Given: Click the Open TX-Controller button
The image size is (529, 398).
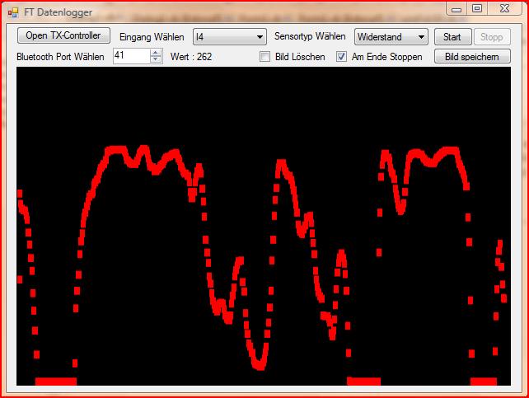Looking at the screenshot, I should click(63, 35).
